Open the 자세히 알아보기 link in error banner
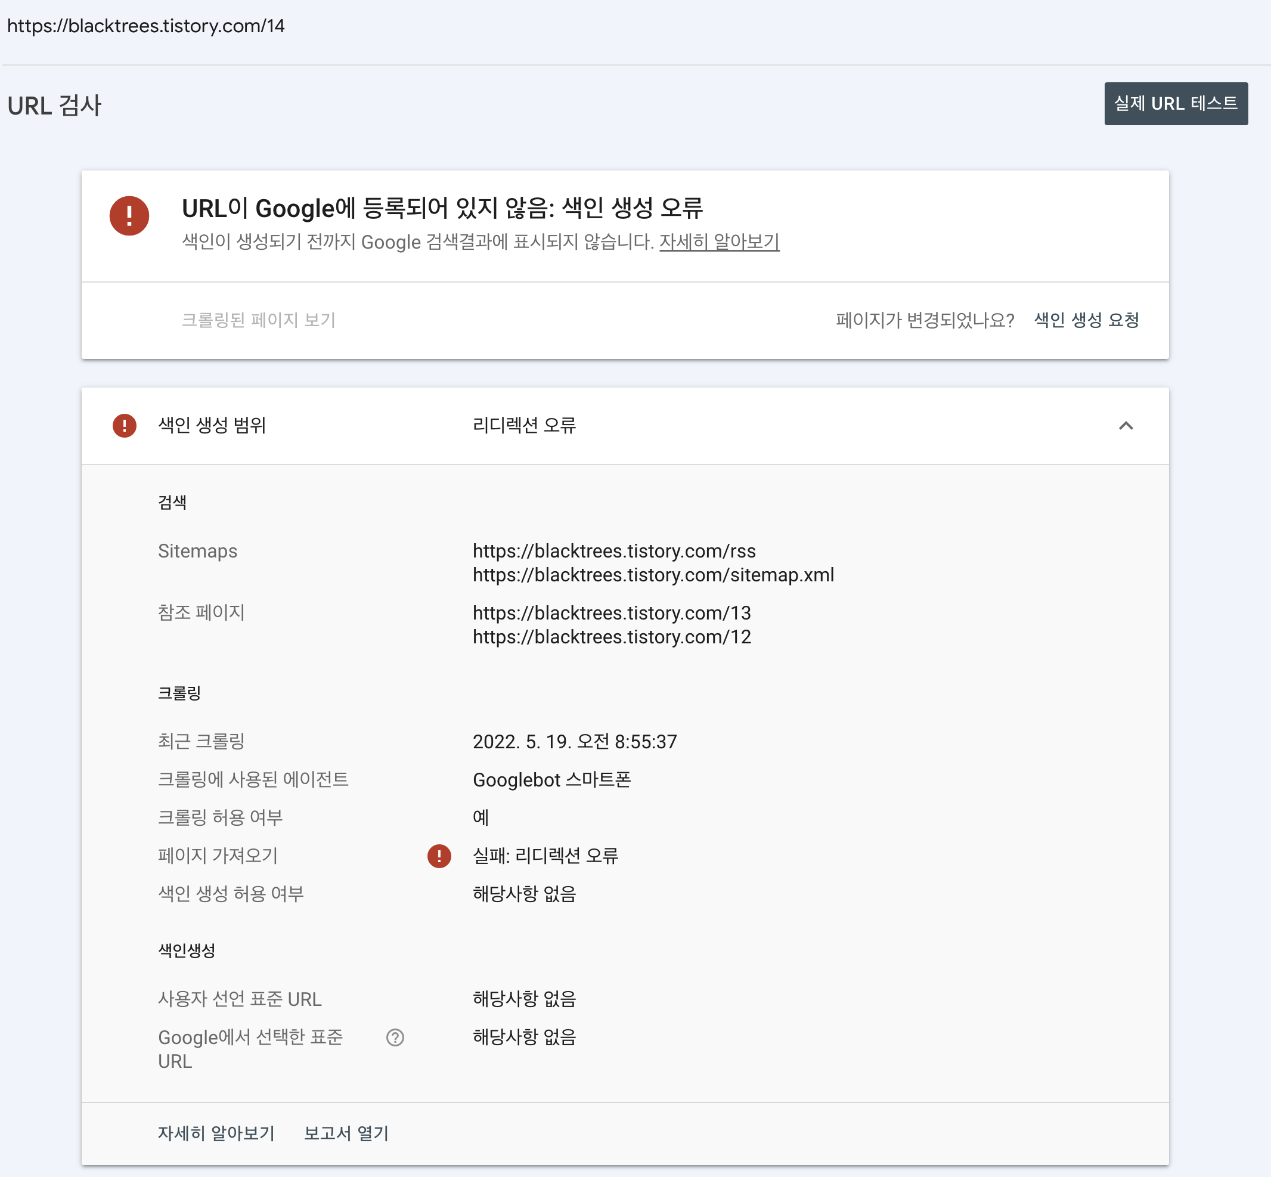This screenshot has height=1177, width=1271. pos(719,242)
